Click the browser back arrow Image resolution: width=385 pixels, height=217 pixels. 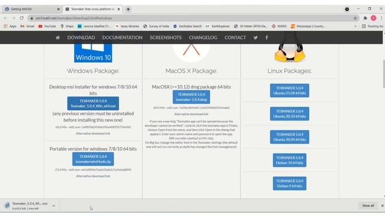[5, 18]
